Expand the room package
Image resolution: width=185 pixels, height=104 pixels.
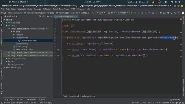[14, 35]
